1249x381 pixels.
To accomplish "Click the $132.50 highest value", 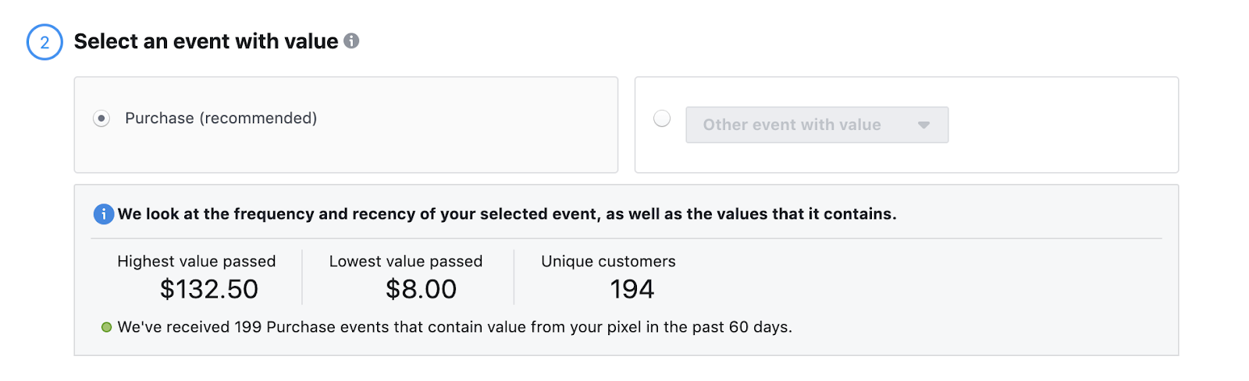I will click(209, 289).
